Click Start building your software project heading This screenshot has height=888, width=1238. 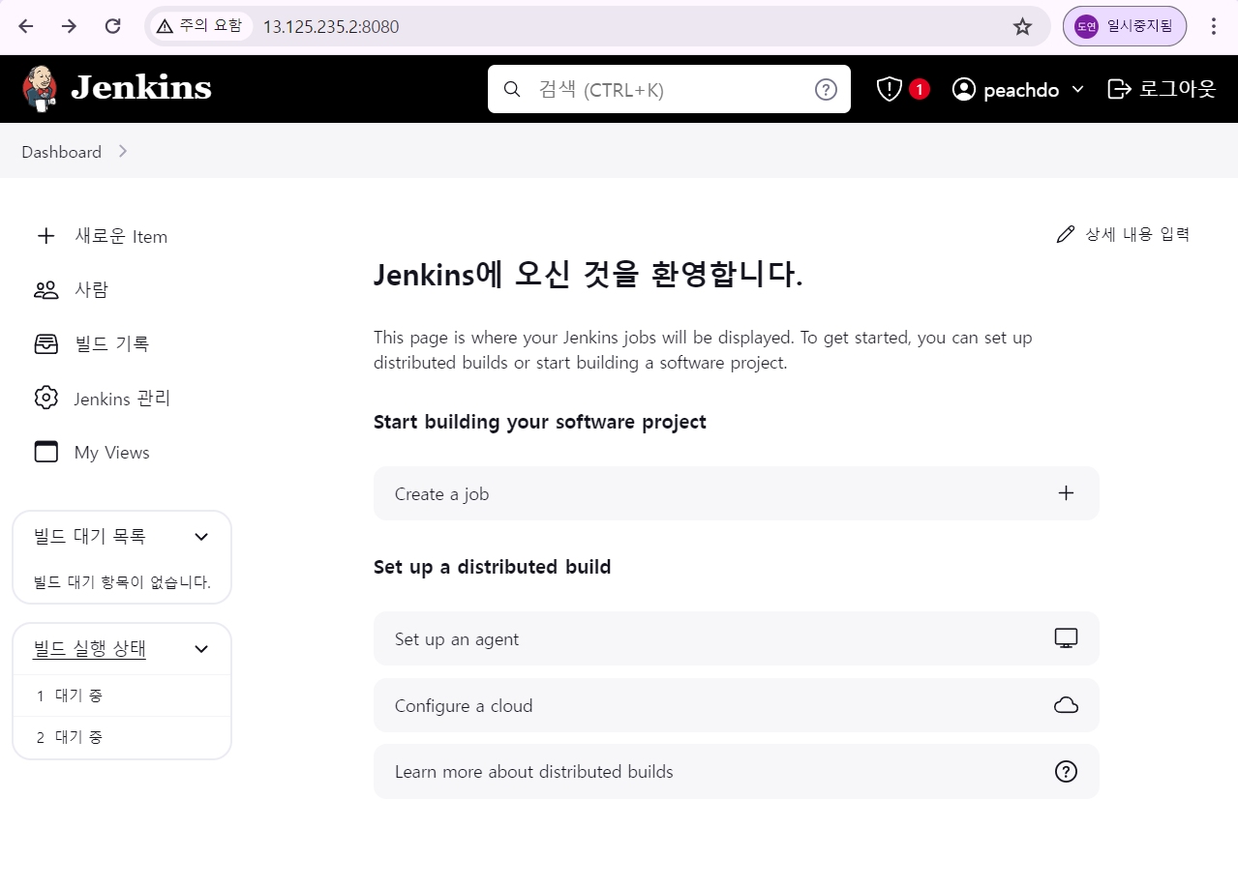tap(540, 423)
